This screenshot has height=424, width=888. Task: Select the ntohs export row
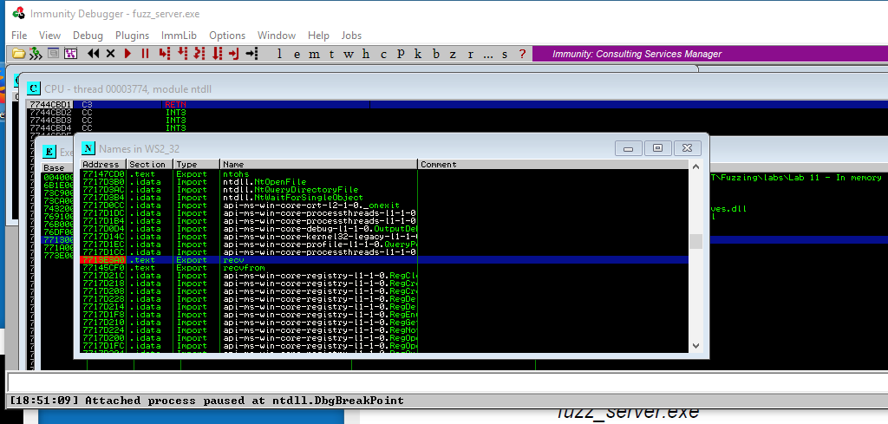384,174
